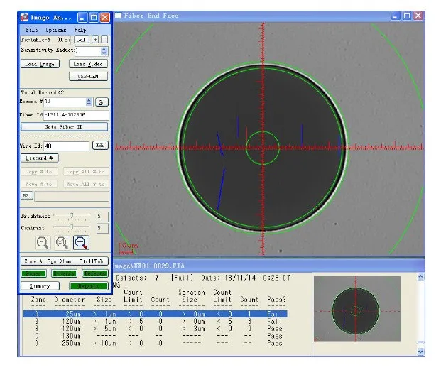This screenshot has width=441, height=370.
Task: Open the Options menu
Action: coord(56,30)
